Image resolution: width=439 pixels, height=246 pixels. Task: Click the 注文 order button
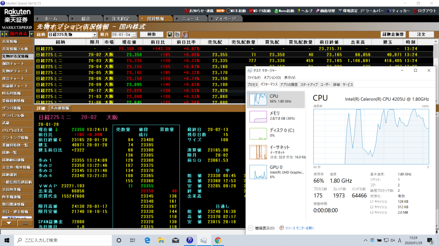pos(421,34)
